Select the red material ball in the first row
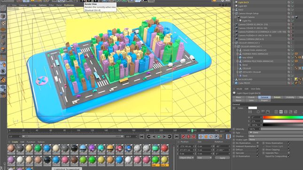 [164, 148]
